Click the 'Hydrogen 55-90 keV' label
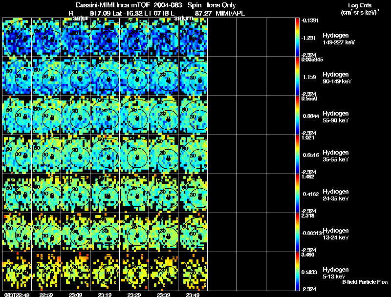The image size is (391, 297). pos(336,117)
